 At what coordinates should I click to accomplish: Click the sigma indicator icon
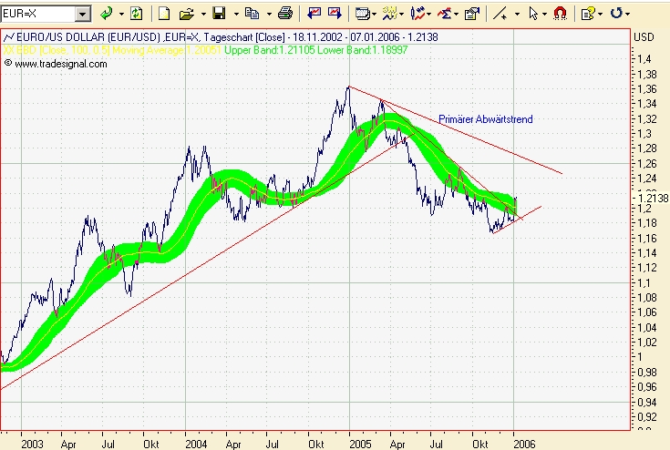[445, 14]
